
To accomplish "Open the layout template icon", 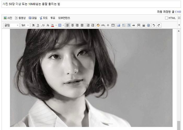I will coord(123,25).
